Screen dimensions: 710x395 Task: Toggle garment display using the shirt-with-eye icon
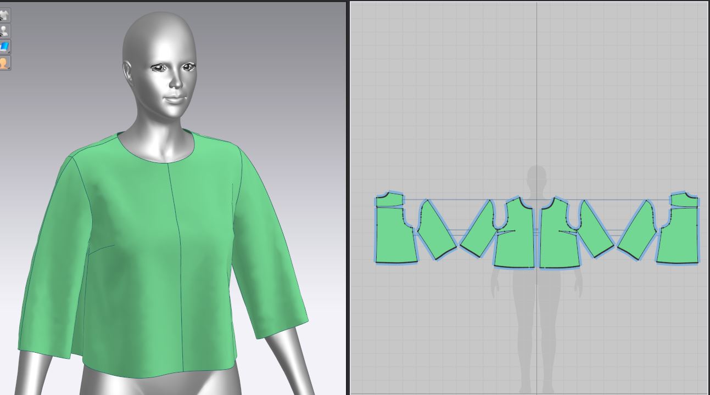point(4,15)
